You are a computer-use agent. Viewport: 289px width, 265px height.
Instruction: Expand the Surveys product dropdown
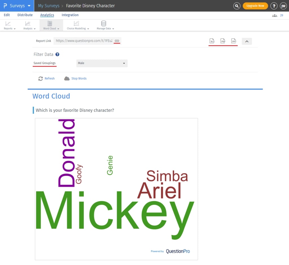pyautogui.click(x=17, y=6)
